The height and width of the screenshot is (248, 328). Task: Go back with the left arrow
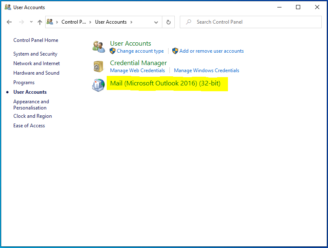coord(9,22)
